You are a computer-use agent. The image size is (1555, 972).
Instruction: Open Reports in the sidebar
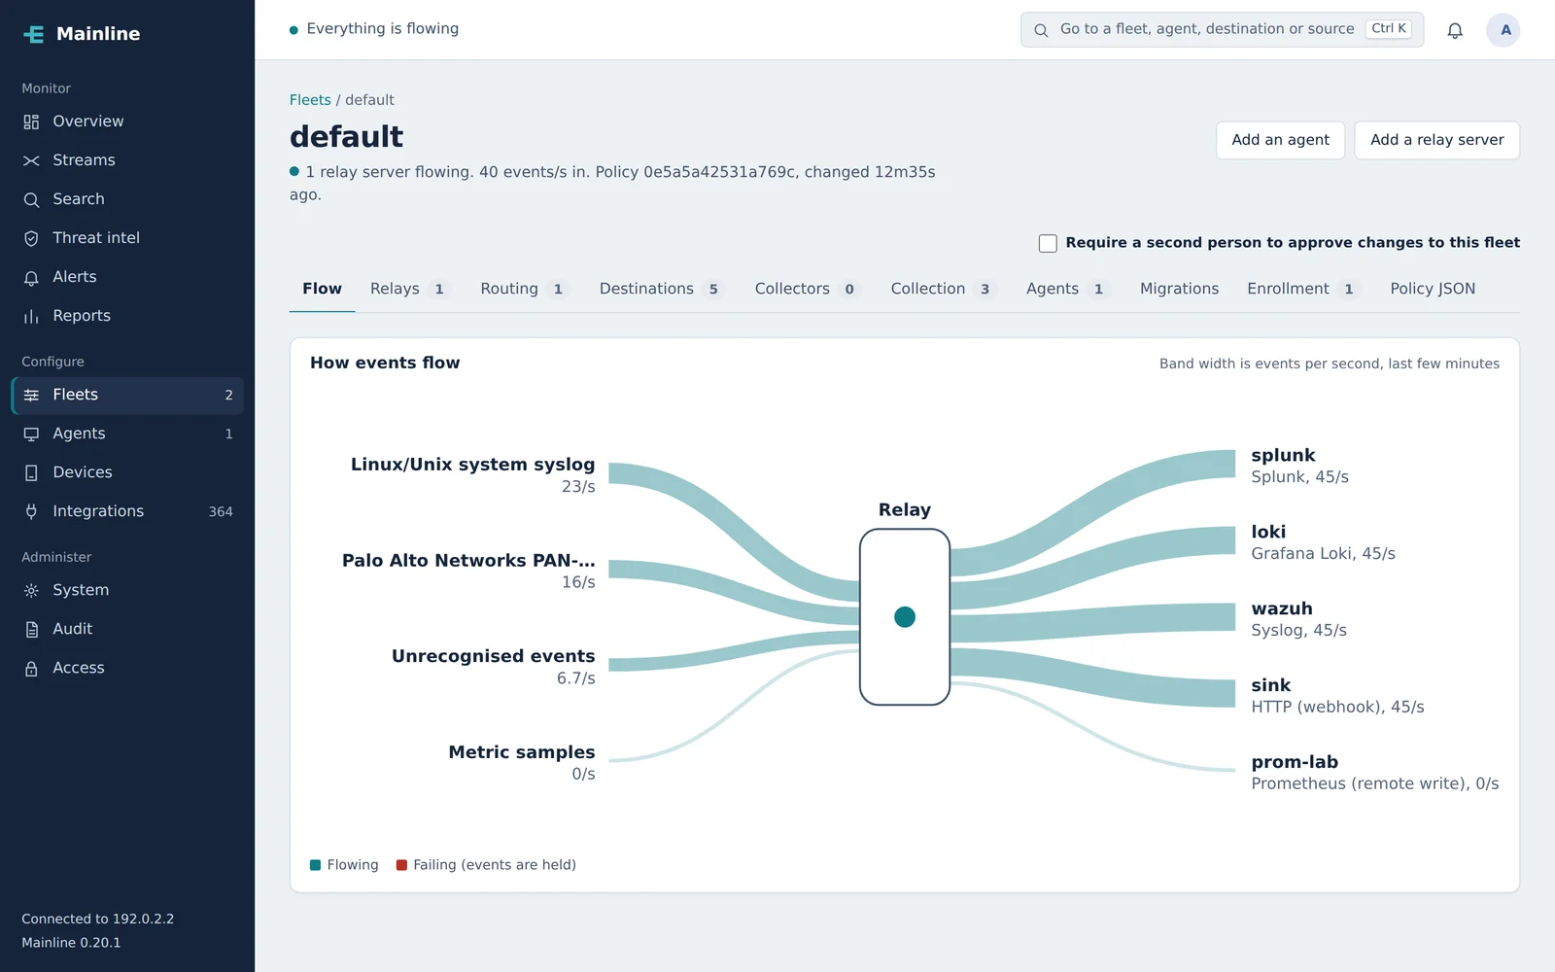point(127,316)
